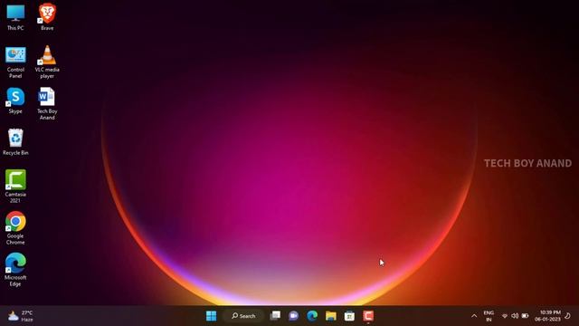Click the Wi-Fi network tray icon
Viewport: 579px width, 326px height.
coord(505,316)
